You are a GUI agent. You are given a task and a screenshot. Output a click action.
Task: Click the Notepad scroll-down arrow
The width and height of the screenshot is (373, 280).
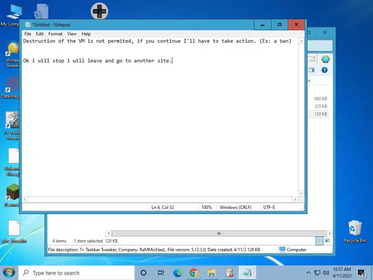301,193
